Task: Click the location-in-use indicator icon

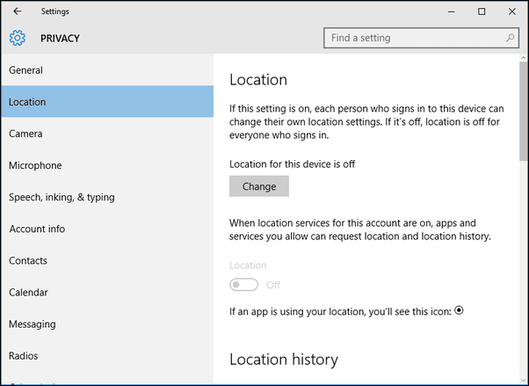Action: pos(459,310)
